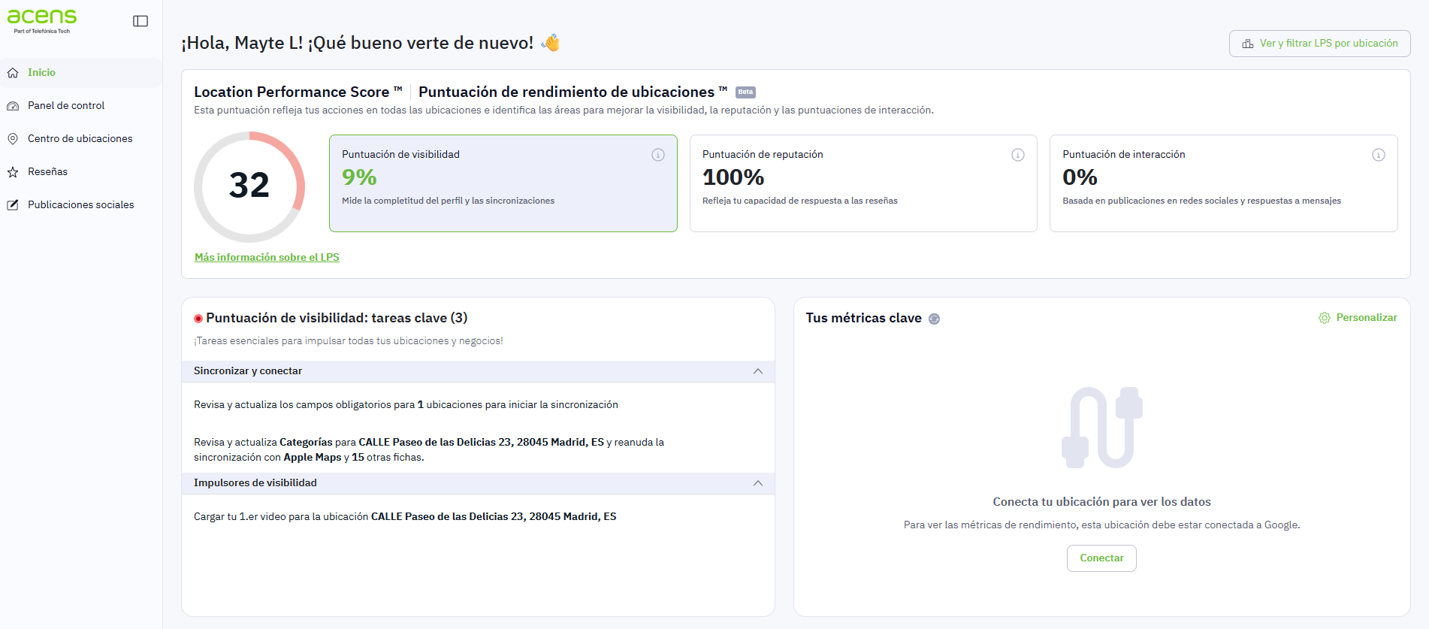Image resolution: width=1429 pixels, height=629 pixels.
Task: Collapse the Sincronizar y conectar section
Action: [758, 371]
